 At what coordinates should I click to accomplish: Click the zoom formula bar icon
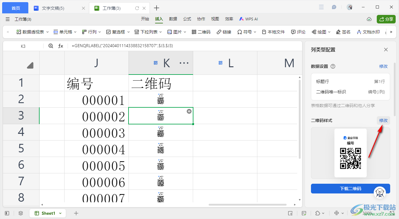(x=51, y=46)
